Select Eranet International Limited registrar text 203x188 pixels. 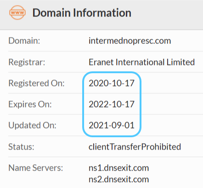[x=141, y=62]
